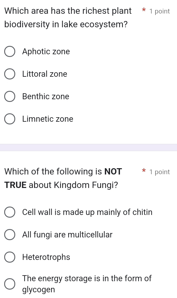This screenshot has width=177, height=298.
Task: Click the red required asterisk on first question
Action: pyautogui.click(x=144, y=10)
